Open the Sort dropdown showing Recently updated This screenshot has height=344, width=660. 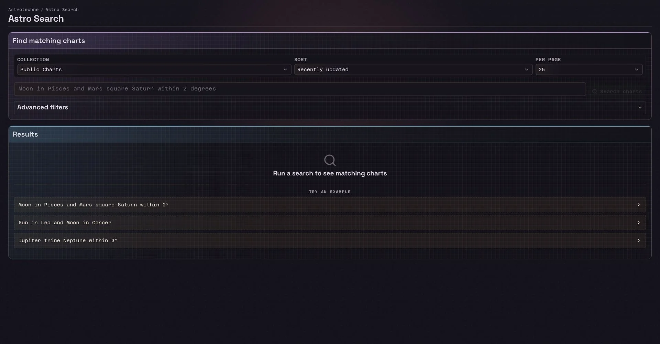[x=413, y=69]
